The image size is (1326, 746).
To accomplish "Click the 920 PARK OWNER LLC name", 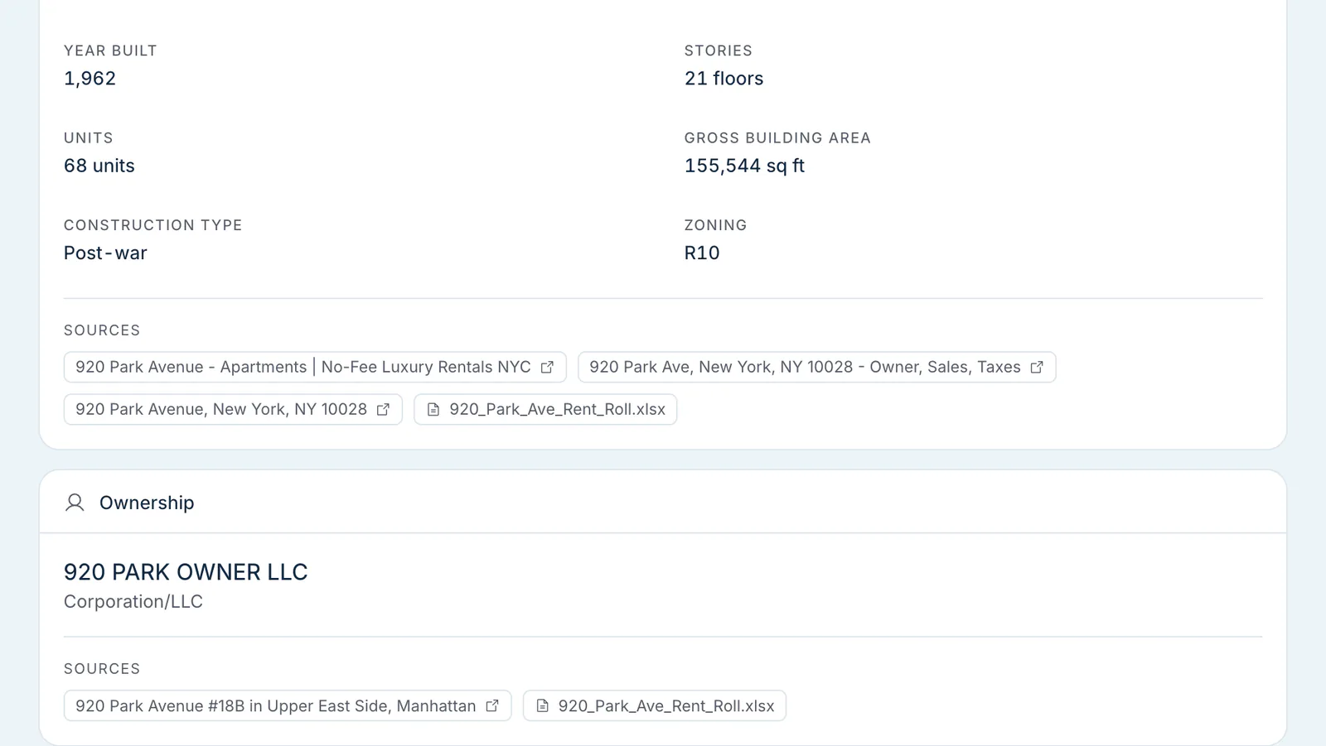I will tap(186, 572).
